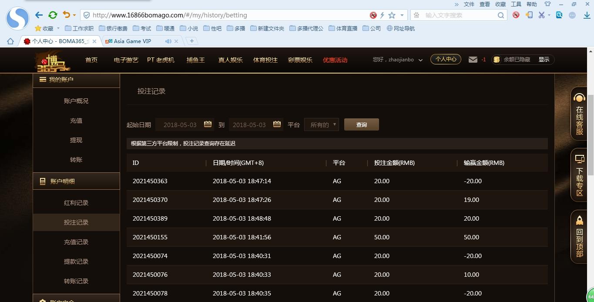
Task: Click the chat bubble toolbar icon
Action: 572,15
